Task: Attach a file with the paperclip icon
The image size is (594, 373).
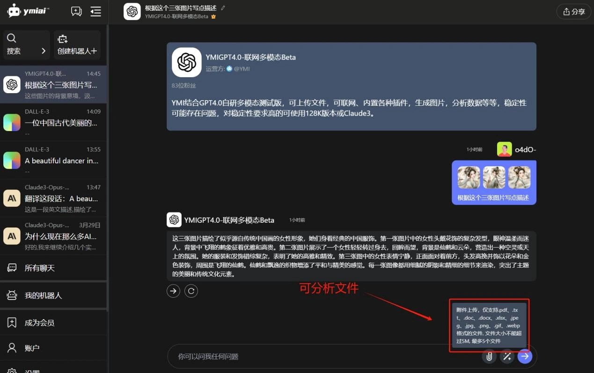Action: point(489,357)
